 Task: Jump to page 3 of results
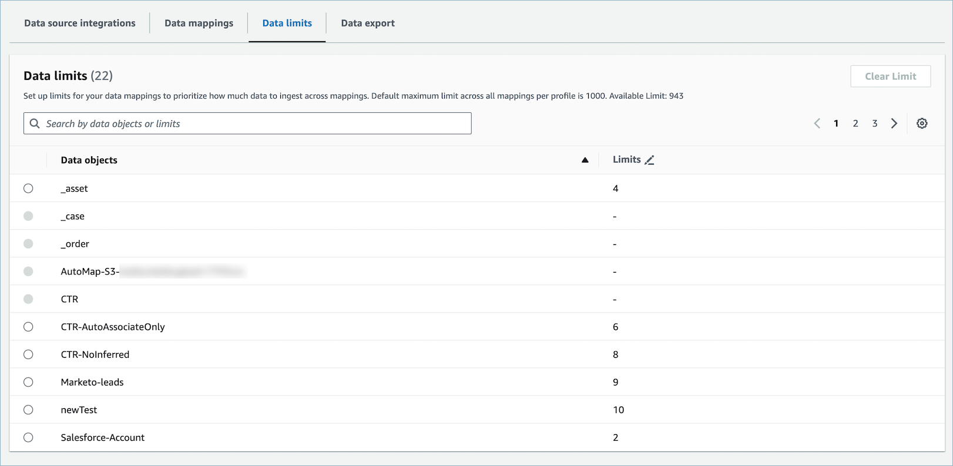pyautogui.click(x=875, y=123)
